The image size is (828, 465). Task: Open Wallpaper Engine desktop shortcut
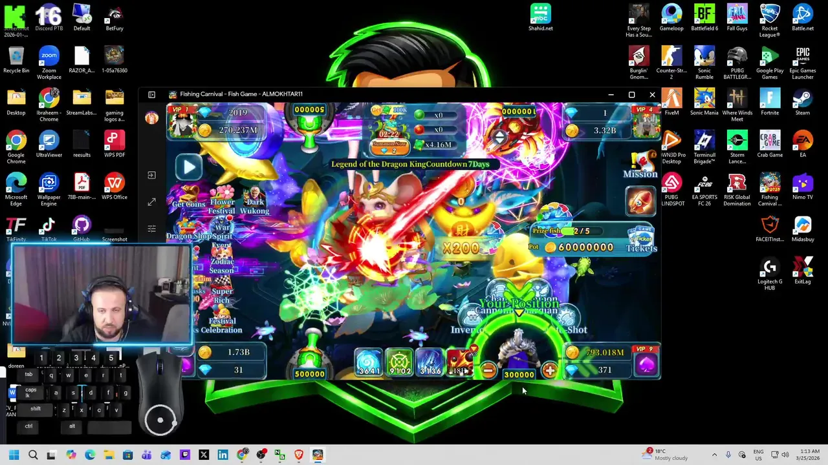(x=49, y=190)
